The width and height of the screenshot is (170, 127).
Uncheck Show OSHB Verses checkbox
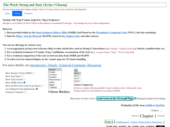pyautogui.click(x=25, y=82)
